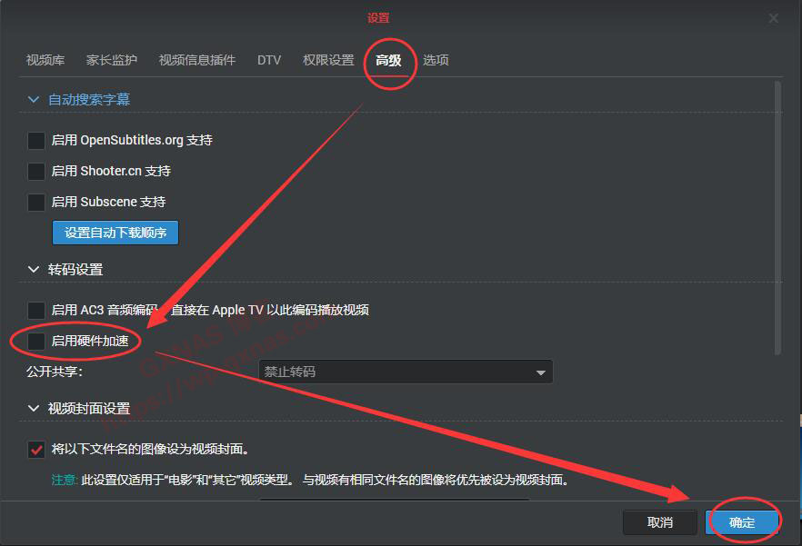Screen dimensions: 802x546
Task: Collapse the 视频封面设置 section
Action: pyautogui.click(x=33, y=409)
